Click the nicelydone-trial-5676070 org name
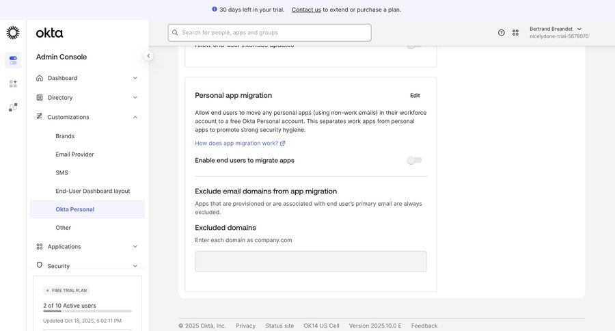615x331 pixels. [x=559, y=36]
